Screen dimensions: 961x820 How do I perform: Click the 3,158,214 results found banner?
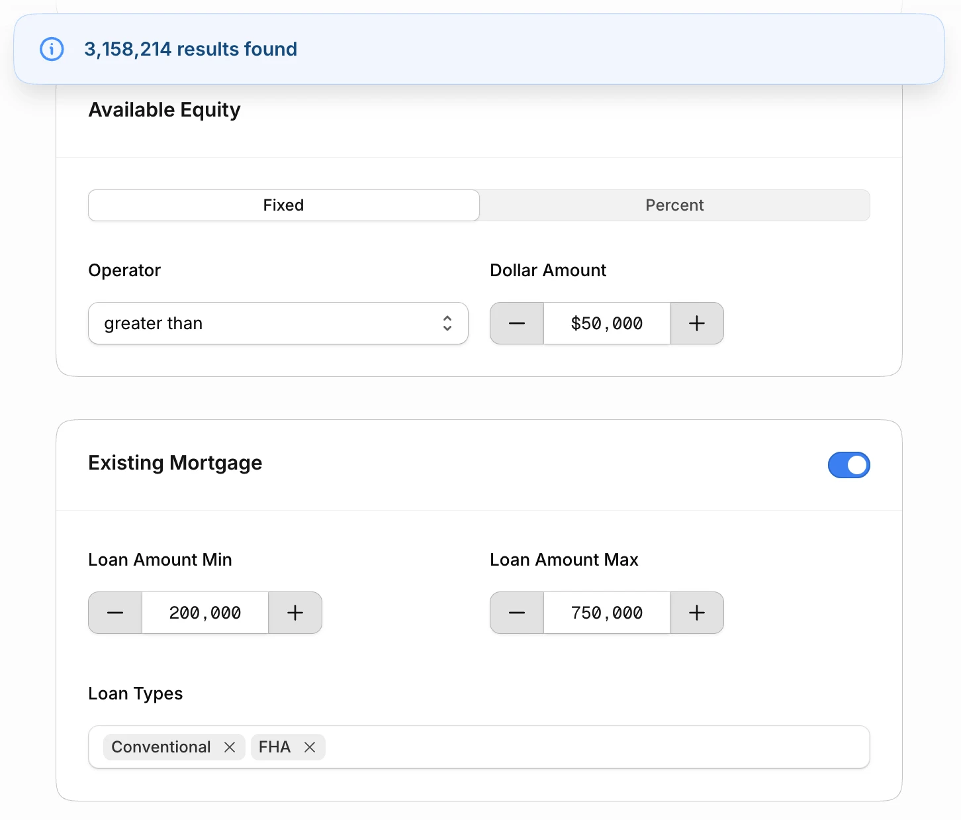click(191, 48)
